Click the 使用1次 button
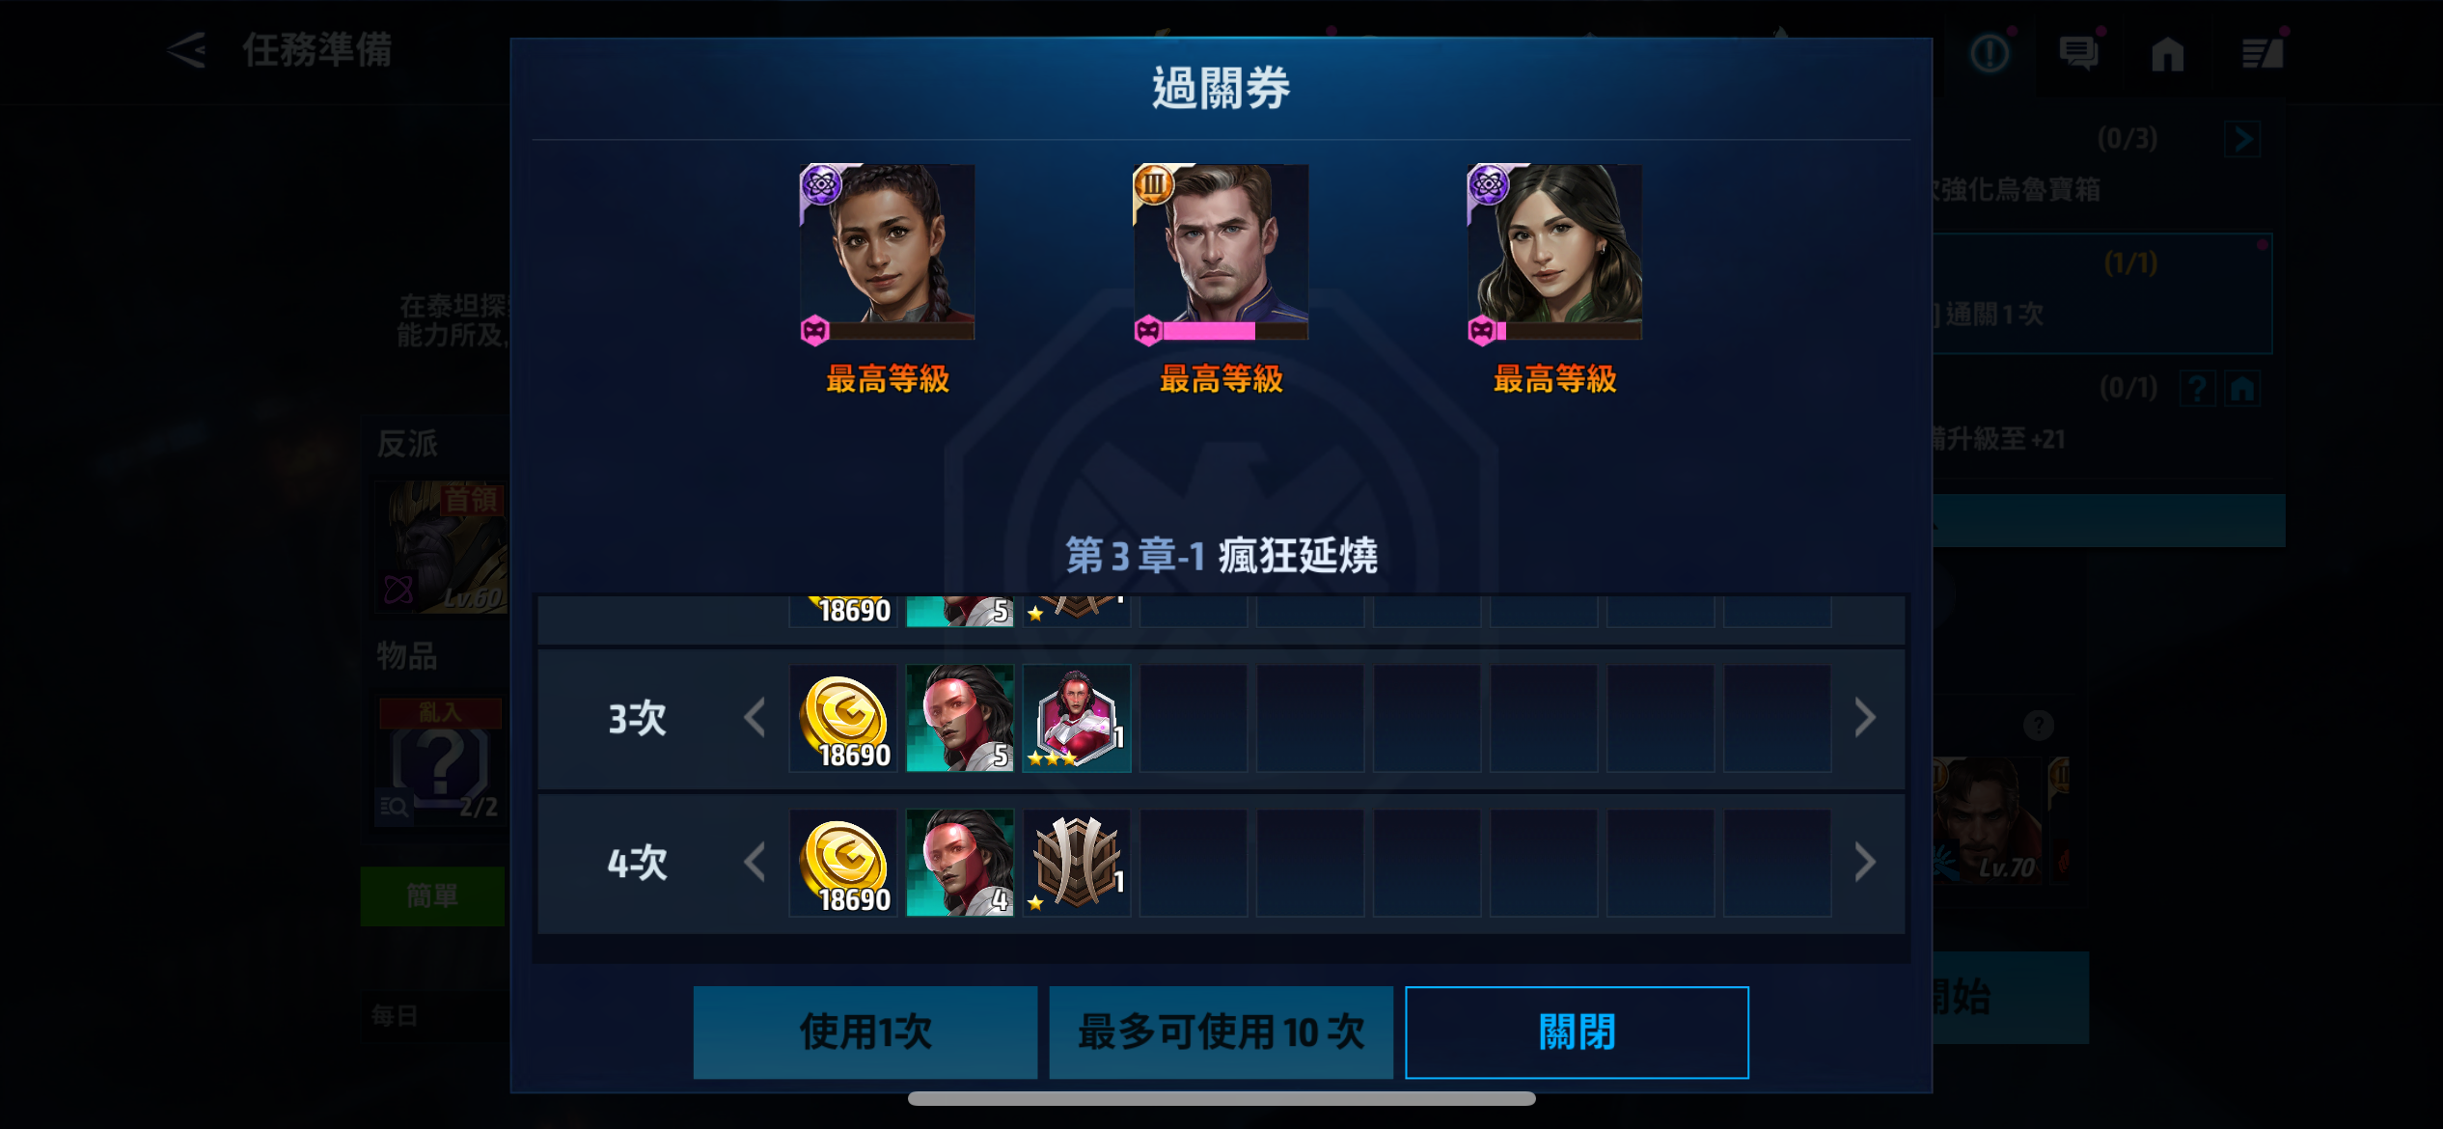 (x=865, y=1033)
